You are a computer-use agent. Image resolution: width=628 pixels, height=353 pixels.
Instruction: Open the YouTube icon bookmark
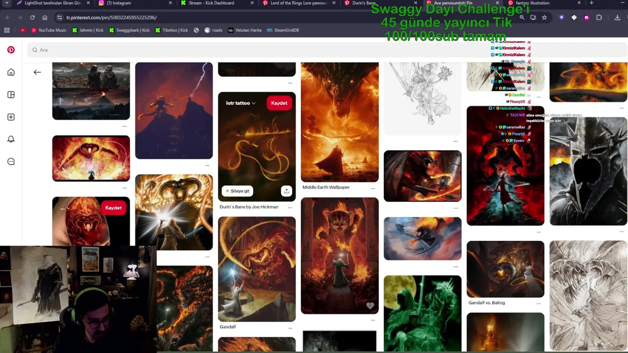coord(23,30)
